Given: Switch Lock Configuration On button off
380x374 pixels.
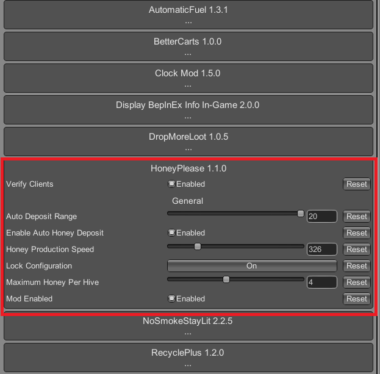Looking at the screenshot, I should click(x=252, y=265).
